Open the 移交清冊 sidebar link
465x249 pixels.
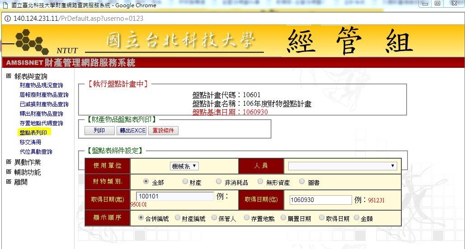coord(30,142)
